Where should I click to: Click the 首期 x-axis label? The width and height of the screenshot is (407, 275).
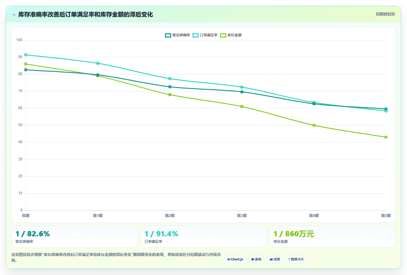(x=26, y=216)
